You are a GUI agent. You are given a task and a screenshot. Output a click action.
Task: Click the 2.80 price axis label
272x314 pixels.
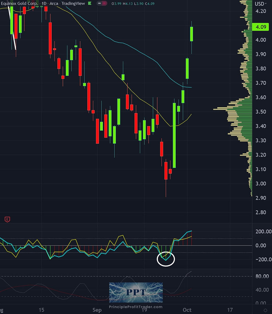coord(261,212)
